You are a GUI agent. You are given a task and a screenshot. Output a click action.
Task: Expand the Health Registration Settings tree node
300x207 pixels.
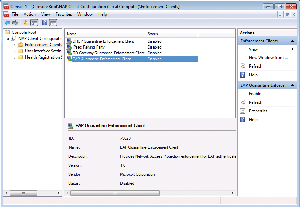point(15,58)
